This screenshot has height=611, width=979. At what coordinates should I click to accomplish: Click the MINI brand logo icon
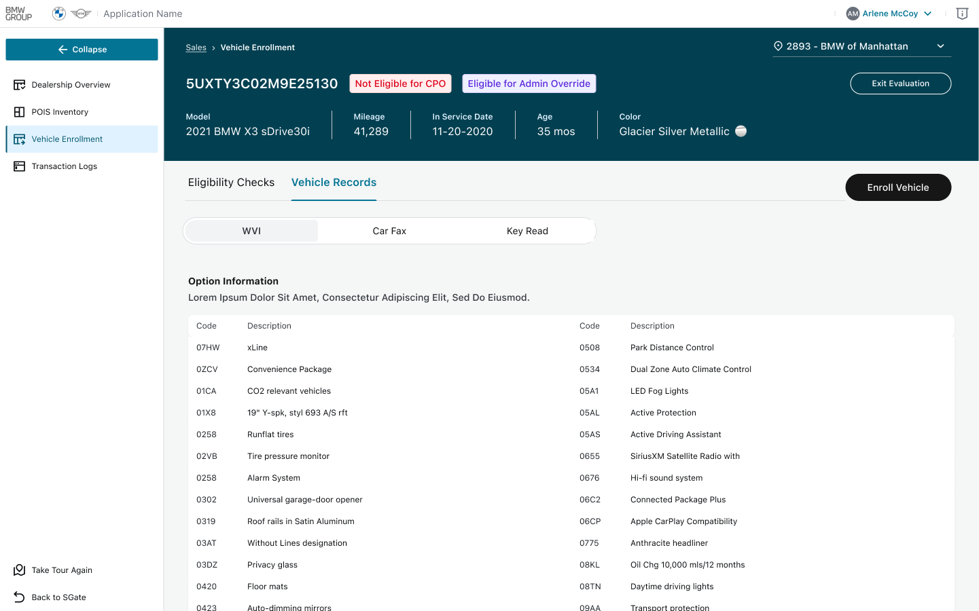click(x=81, y=14)
